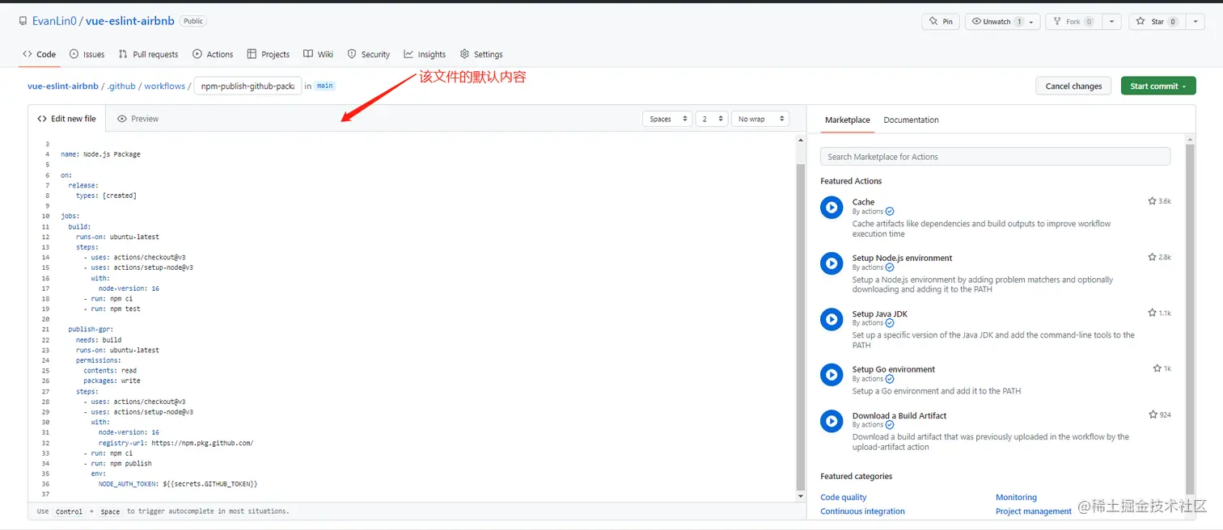Open the Star lists dropdown arrow
Image resolution: width=1223 pixels, height=530 pixels.
pos(1195,22)
